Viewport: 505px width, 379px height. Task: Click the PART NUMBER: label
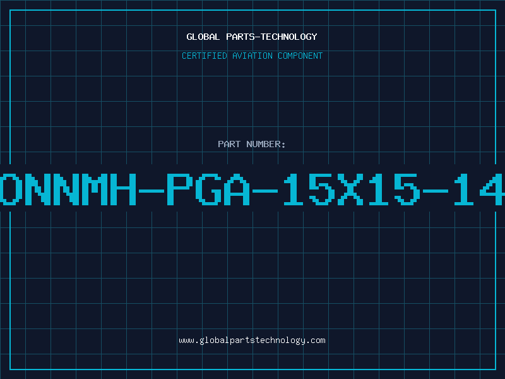click(251, 144)
